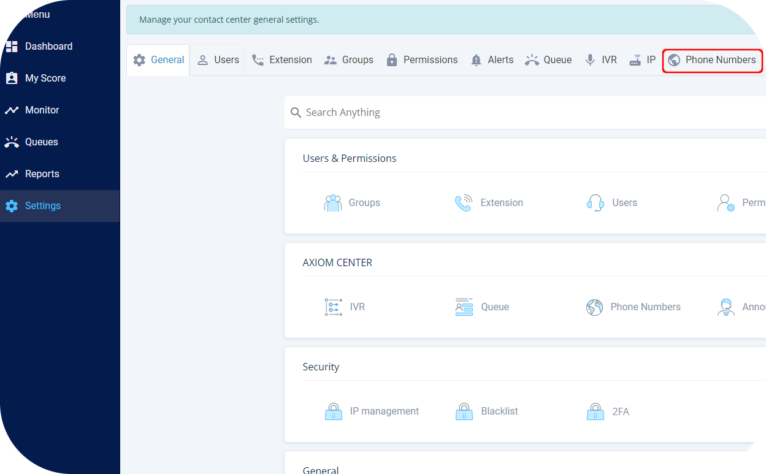Click the Security section heading
The height and width of the screenshot is (474, 766).
pos(321,367)
